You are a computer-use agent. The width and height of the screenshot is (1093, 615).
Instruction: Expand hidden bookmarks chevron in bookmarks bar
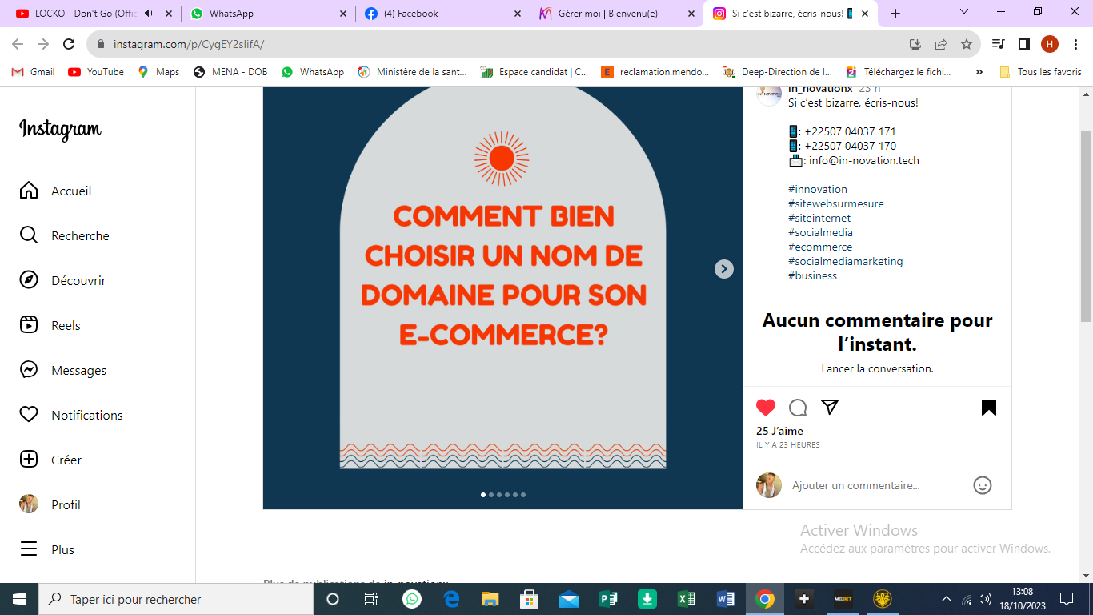[979, 72]
